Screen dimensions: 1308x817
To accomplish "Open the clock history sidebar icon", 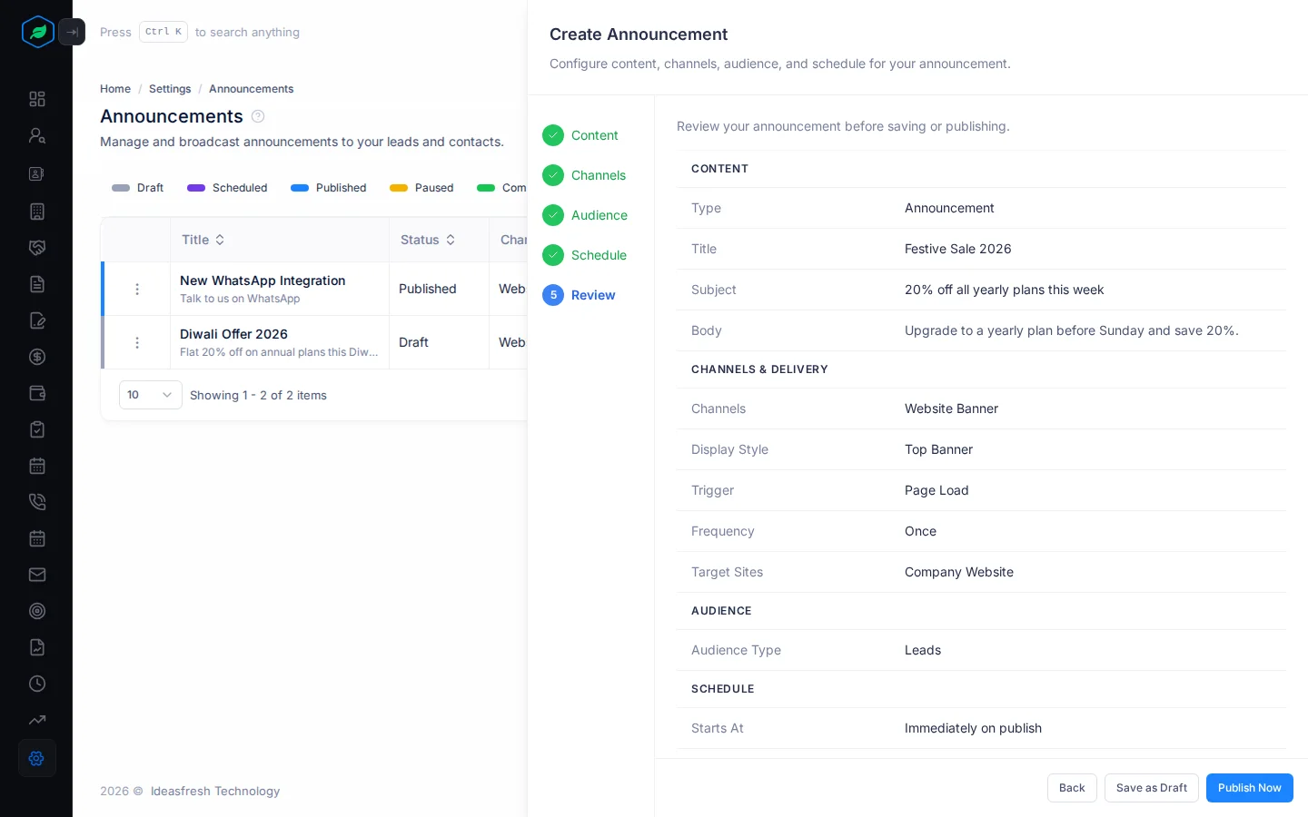I will [37, 684].
